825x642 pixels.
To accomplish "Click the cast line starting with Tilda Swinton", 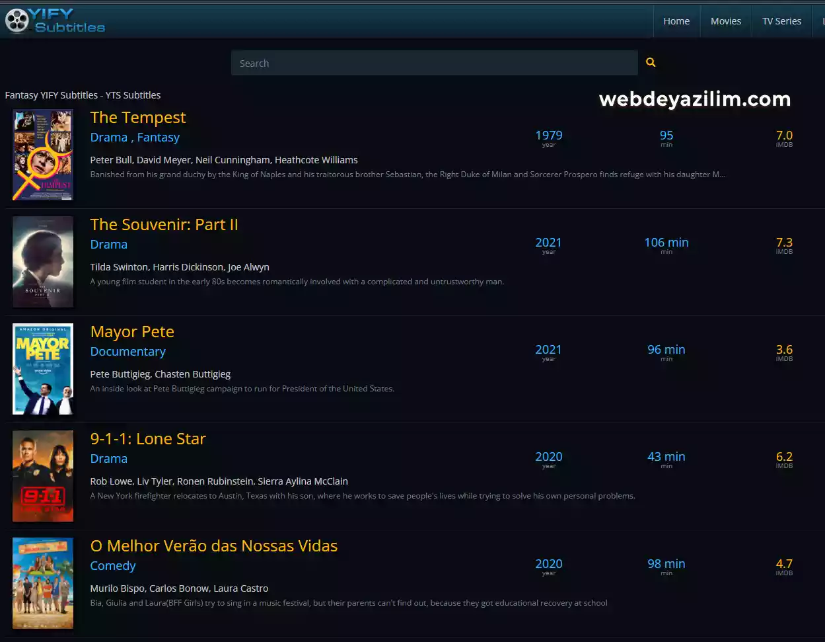I will (x=180, y=267).
